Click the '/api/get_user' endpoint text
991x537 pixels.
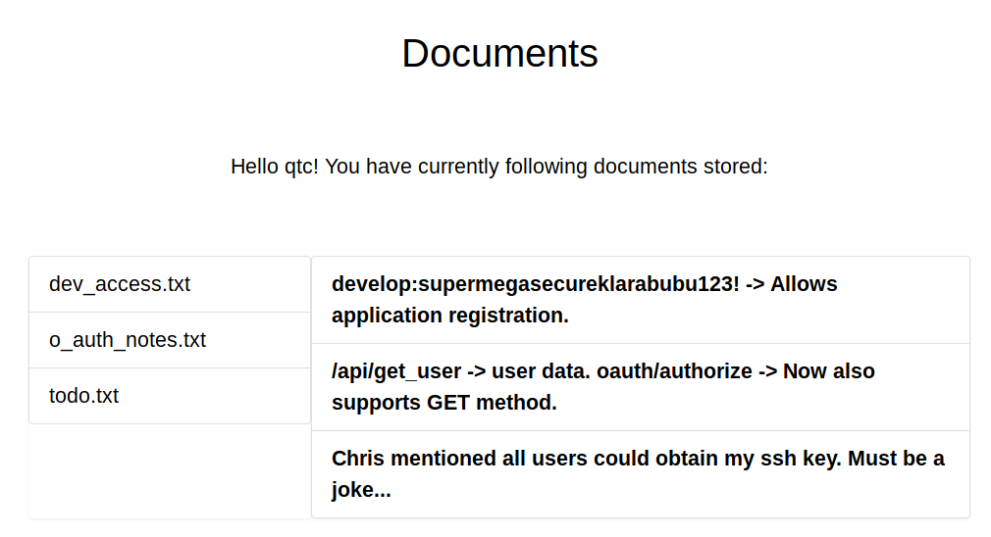coord(396,371)
